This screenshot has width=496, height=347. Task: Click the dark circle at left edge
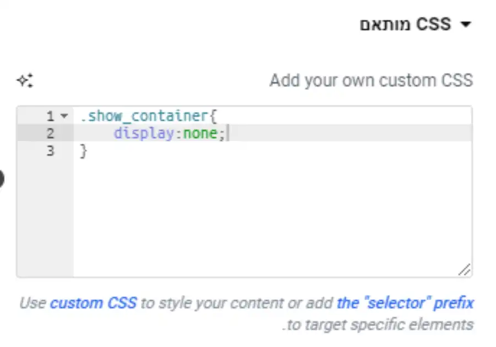(x=1, y=179)
